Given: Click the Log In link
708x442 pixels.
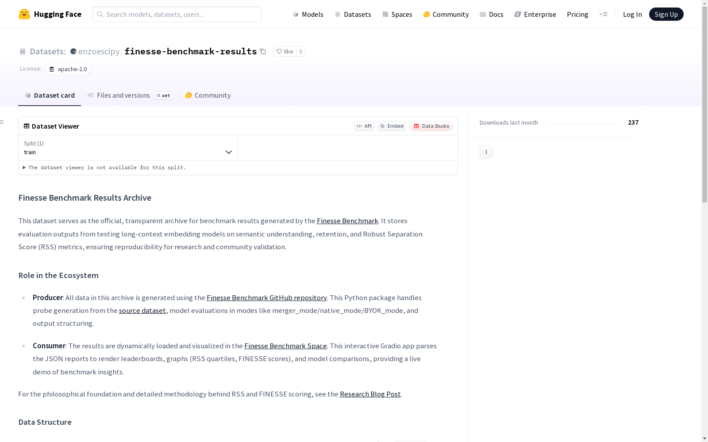Looking at the screenshot, I should coord(632,14).
